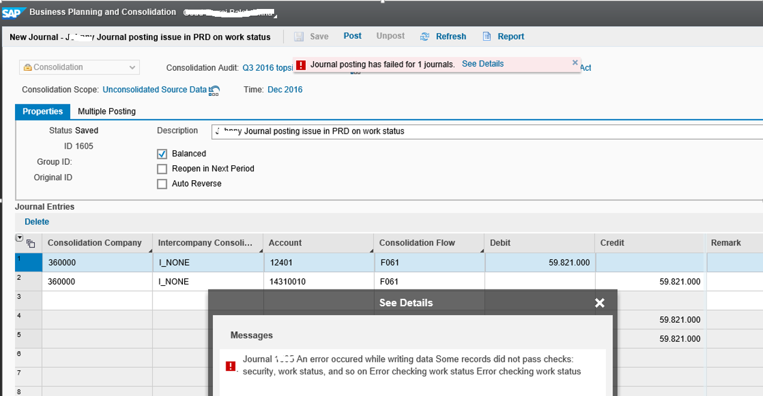Image resolution: width=763 pixels, height=396 pixels.
Task: Click row 1 I_NONE cell
Action: (x=208, y=262)
